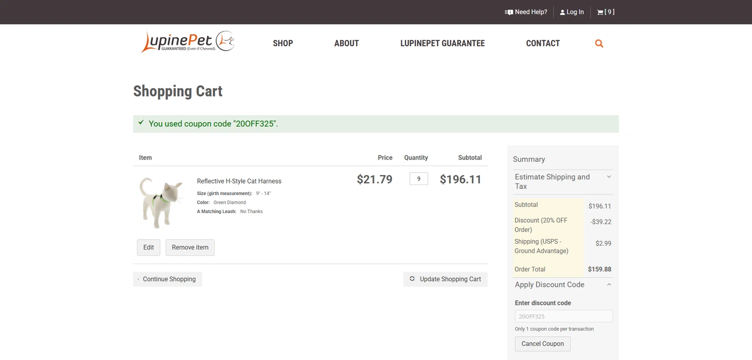The width and height of the screenshot is (752, 360).
Task: Click the Order Total value $159.88
Action: point(600,269)
